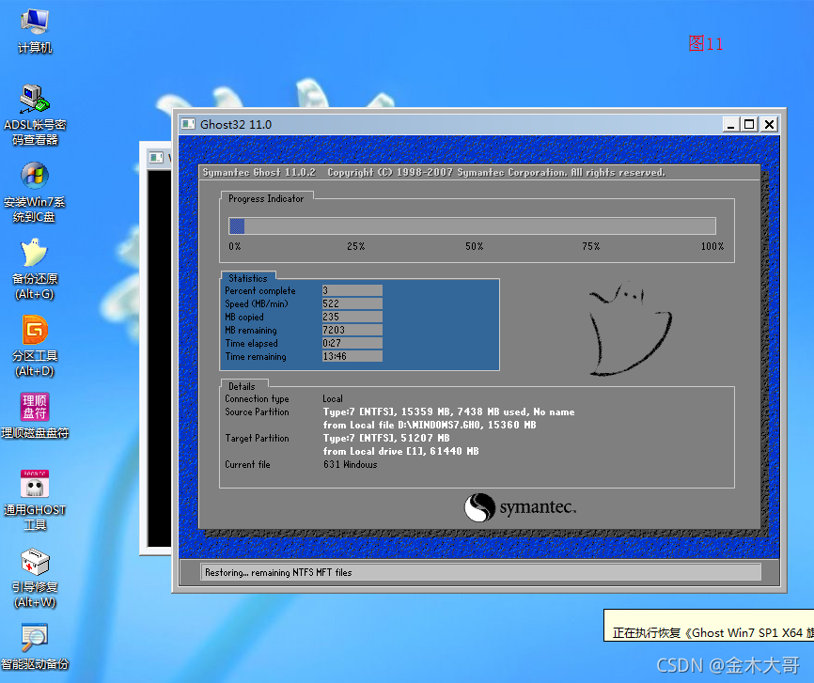Click the 引导修复 (Alt+W) icon
Screen dimensions: 814x683
pos(35,577)
